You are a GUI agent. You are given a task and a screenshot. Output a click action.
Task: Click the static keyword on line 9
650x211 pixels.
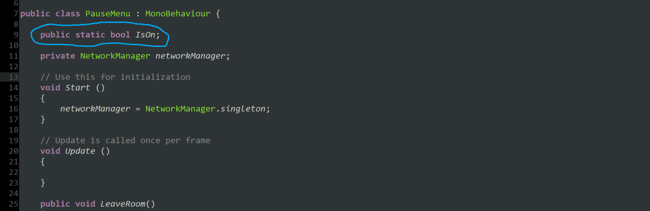[x=90, y=35]
